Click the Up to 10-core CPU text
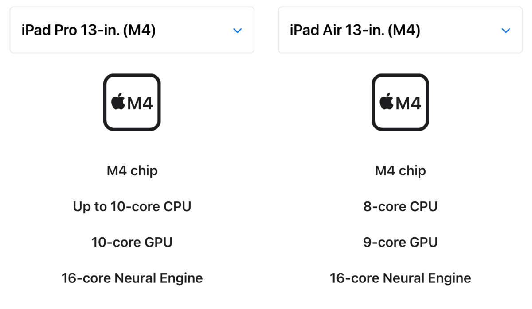The width and height of the screenshot is (532, 309). [x=132, y=206]
